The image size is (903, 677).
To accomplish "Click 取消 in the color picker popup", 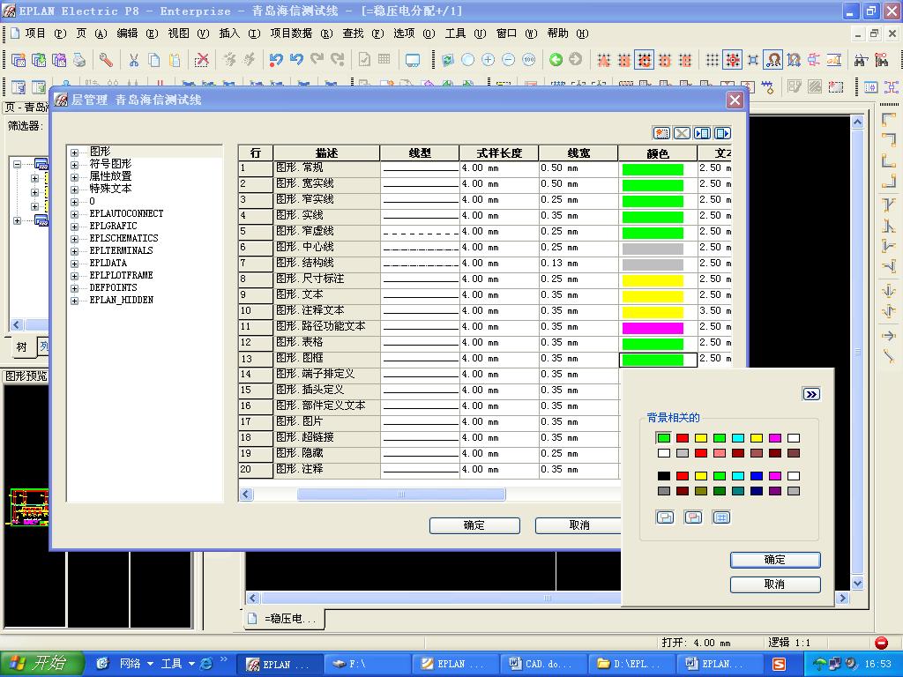I will (775, 584).
